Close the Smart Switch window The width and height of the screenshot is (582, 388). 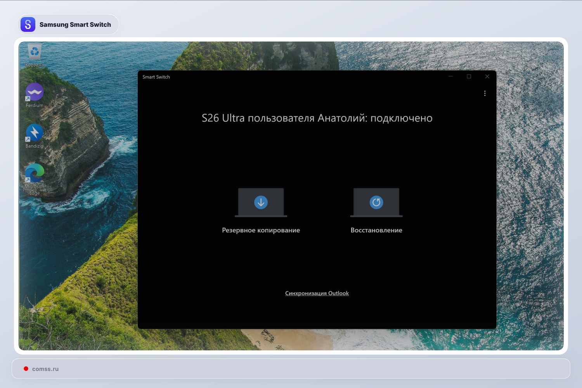click(x=487, y=76)
